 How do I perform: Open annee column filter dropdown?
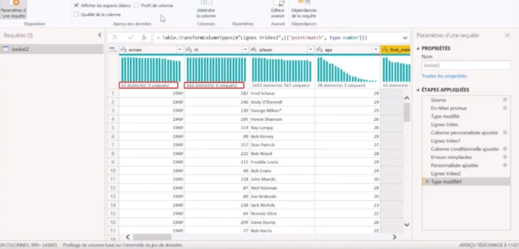coord(180,50)
